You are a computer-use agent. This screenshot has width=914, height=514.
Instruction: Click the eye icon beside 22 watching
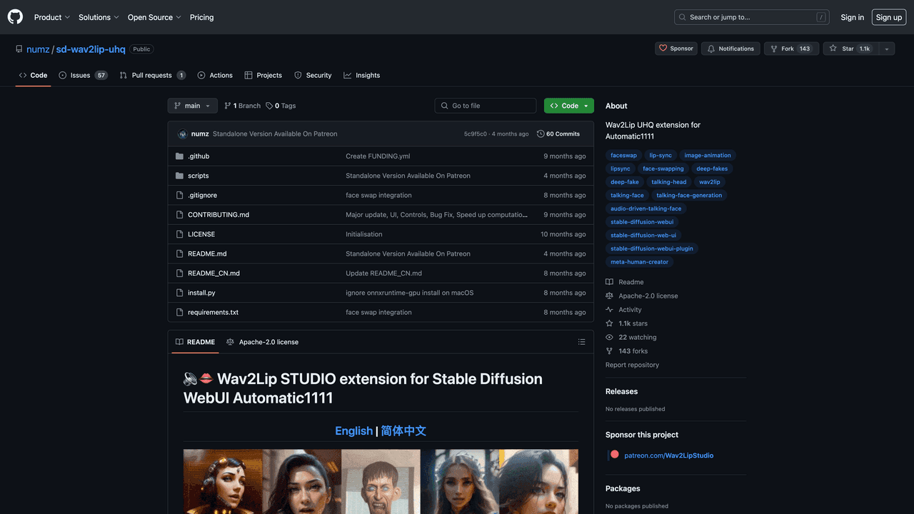[x=609, y=337]
